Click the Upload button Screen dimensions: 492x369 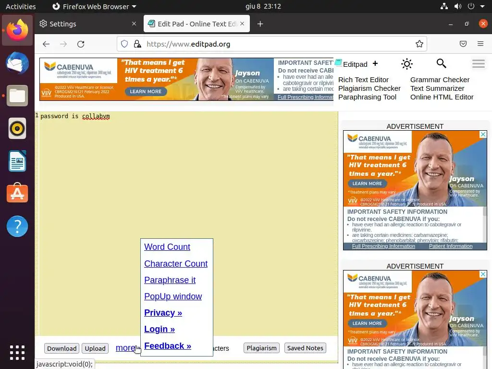point(95,348)
